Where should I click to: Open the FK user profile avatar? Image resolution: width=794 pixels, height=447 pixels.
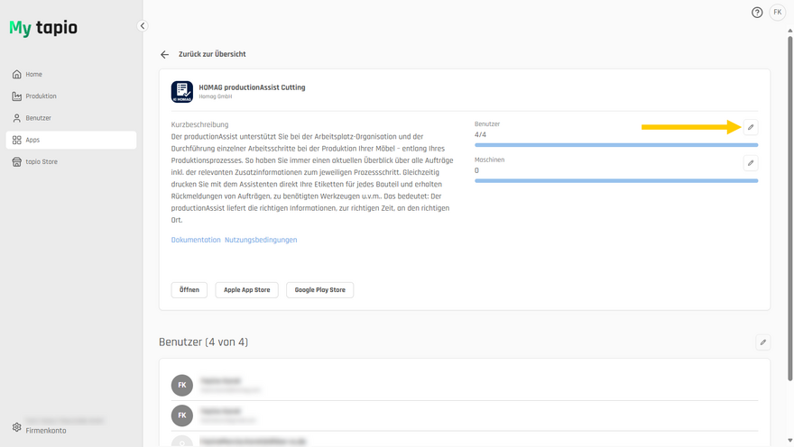(x=777, y=13)
